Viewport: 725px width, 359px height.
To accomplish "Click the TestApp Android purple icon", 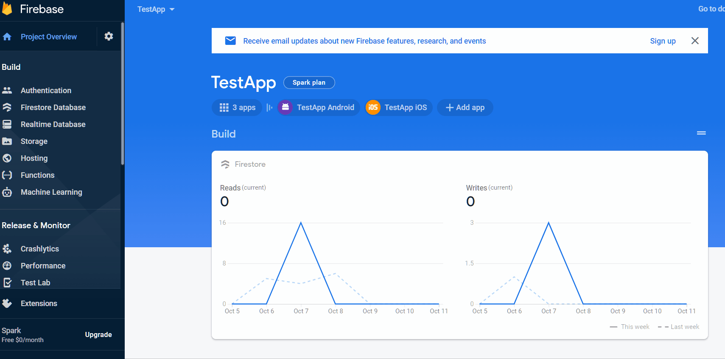I will tap(286, 107).
